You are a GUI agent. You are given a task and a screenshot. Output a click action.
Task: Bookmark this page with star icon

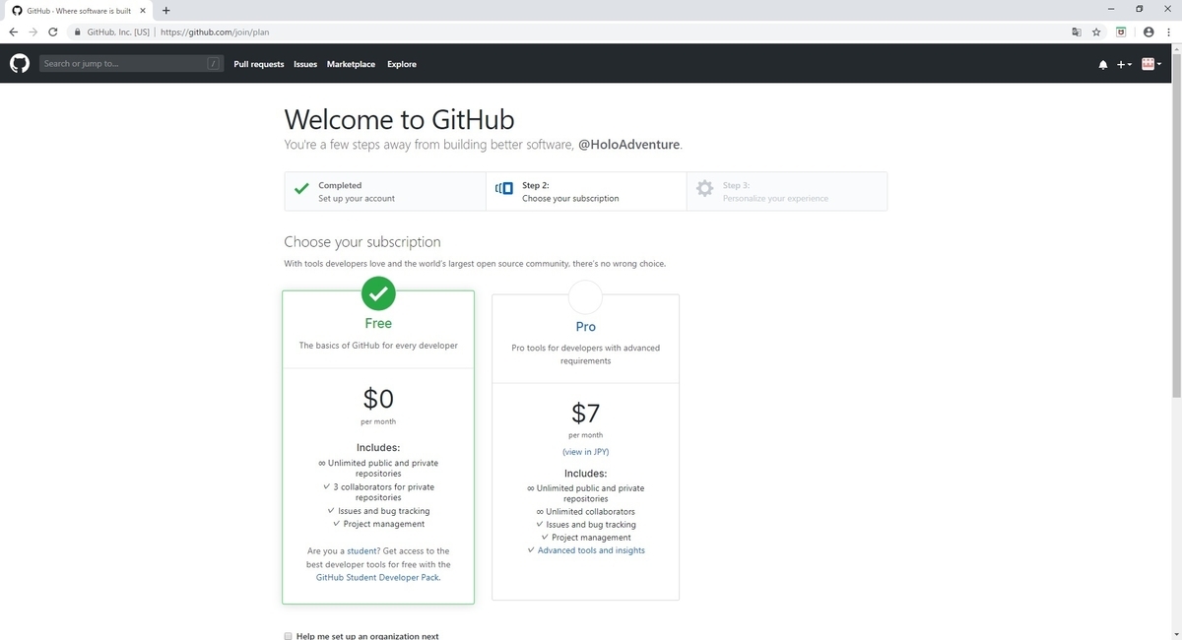1096,32
